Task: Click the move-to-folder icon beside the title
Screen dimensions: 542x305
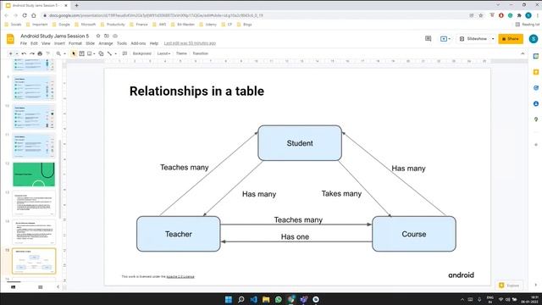Action: (107, 36)
